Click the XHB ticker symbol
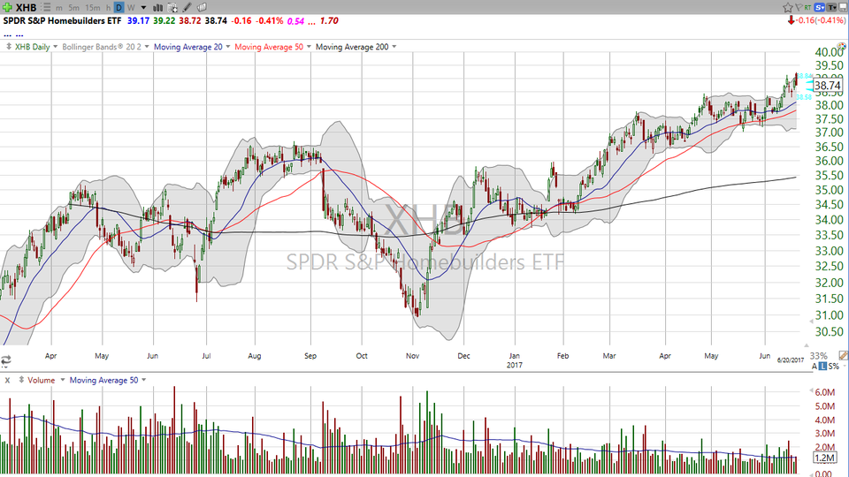The width and height of the screenshot is (849, 477). (26, 8)
